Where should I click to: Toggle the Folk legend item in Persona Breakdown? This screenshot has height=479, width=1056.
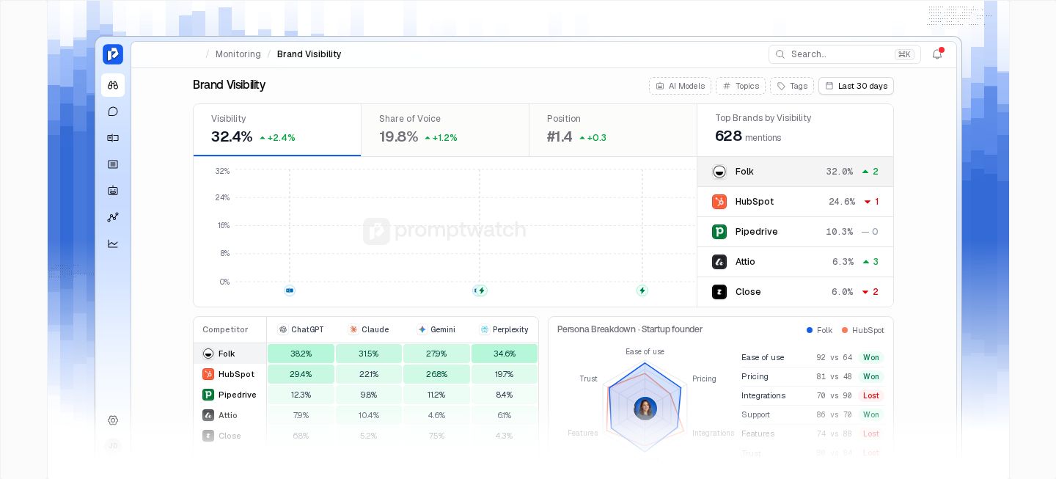click(x=819, y=330)
